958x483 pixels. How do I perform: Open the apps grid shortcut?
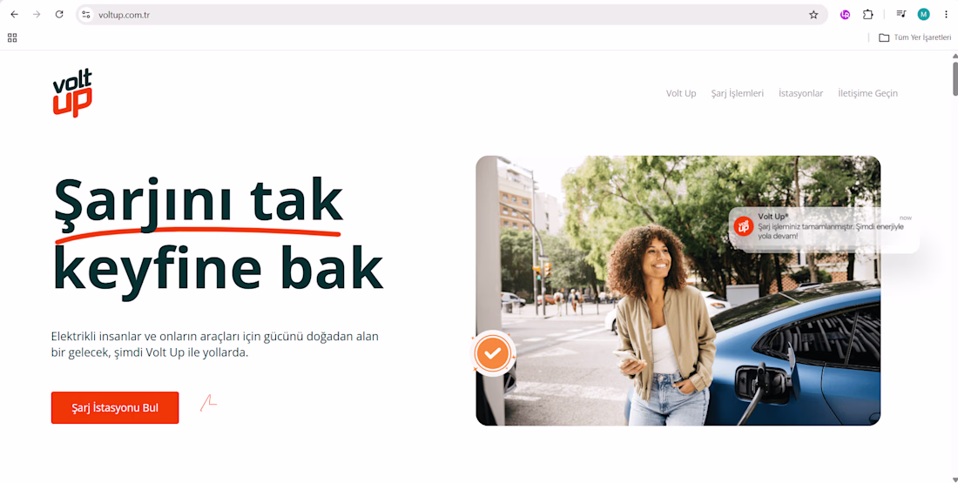click(x=12, y=38)
